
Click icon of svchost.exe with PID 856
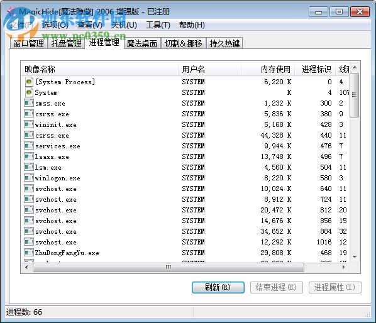pyautogui.click(x=29, y=221)
